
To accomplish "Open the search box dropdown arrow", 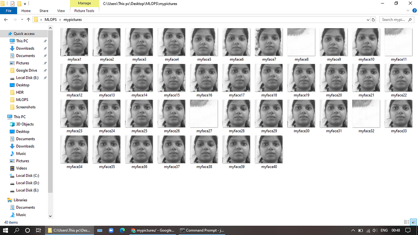I will [410, 19].
